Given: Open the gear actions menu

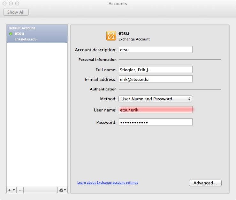Looking at the screenshot, I should [x=63, y=190].
